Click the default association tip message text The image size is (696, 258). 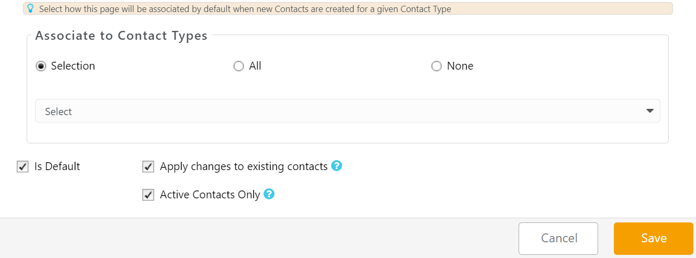[245, 9]
